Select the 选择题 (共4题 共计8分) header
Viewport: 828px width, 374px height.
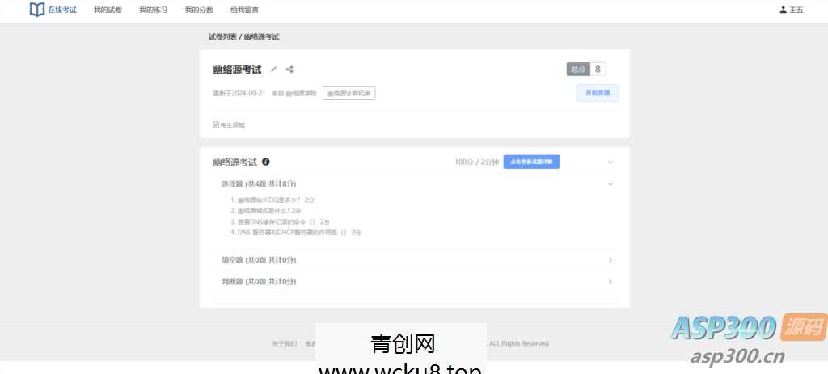point(259,184)
